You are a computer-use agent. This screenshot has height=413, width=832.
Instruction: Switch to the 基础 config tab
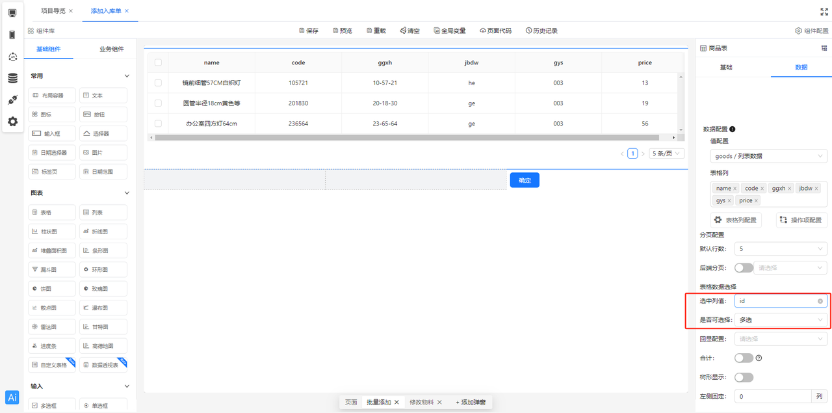pos(726,67)
